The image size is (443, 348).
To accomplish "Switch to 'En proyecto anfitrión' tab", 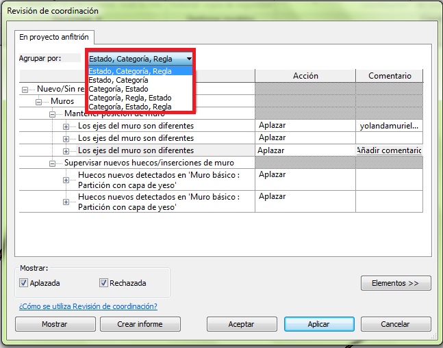I will coord(54,36).
